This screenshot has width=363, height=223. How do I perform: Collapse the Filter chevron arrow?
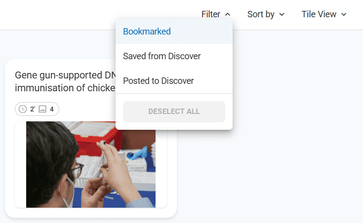coord(228,15)
